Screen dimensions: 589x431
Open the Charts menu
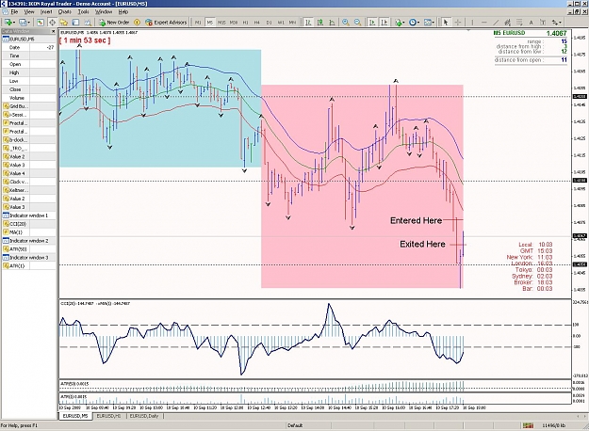(x=65, y=11)
